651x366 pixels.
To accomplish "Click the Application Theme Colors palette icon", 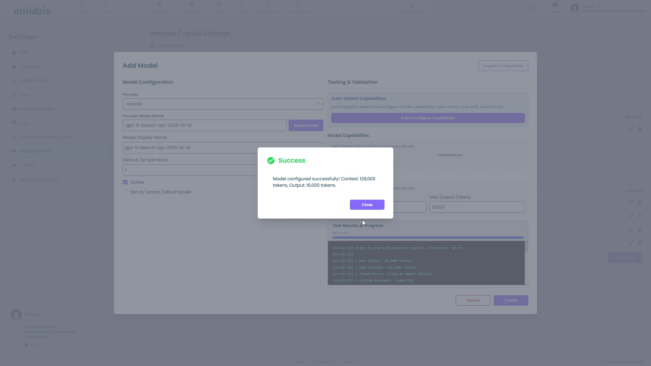I will [x=14, y=137].
